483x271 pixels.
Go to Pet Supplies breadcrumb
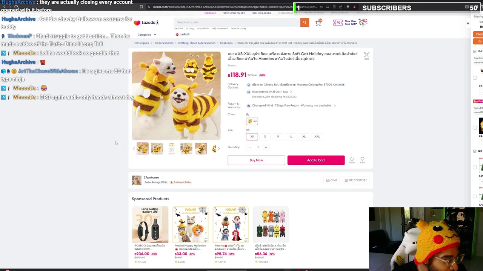point(141,43)
